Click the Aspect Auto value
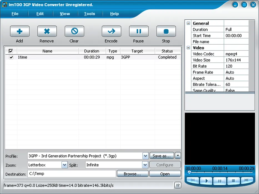 click(x=236, y=78)
